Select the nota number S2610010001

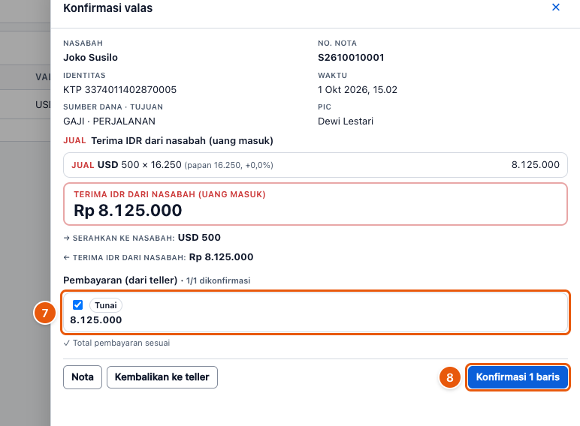(x=351, y=58)
